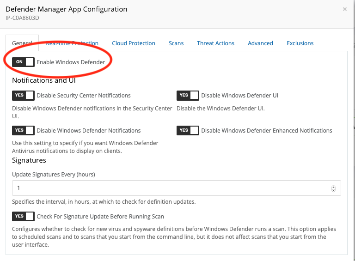Click the Update Signatures Every (hours) label
The width and height of the screenshot is (355, 261).
[x=54, y=175]
